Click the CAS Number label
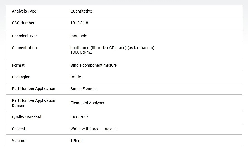Image resolution: width=248 pixels, height=150 pixels. tap(23, 23)
